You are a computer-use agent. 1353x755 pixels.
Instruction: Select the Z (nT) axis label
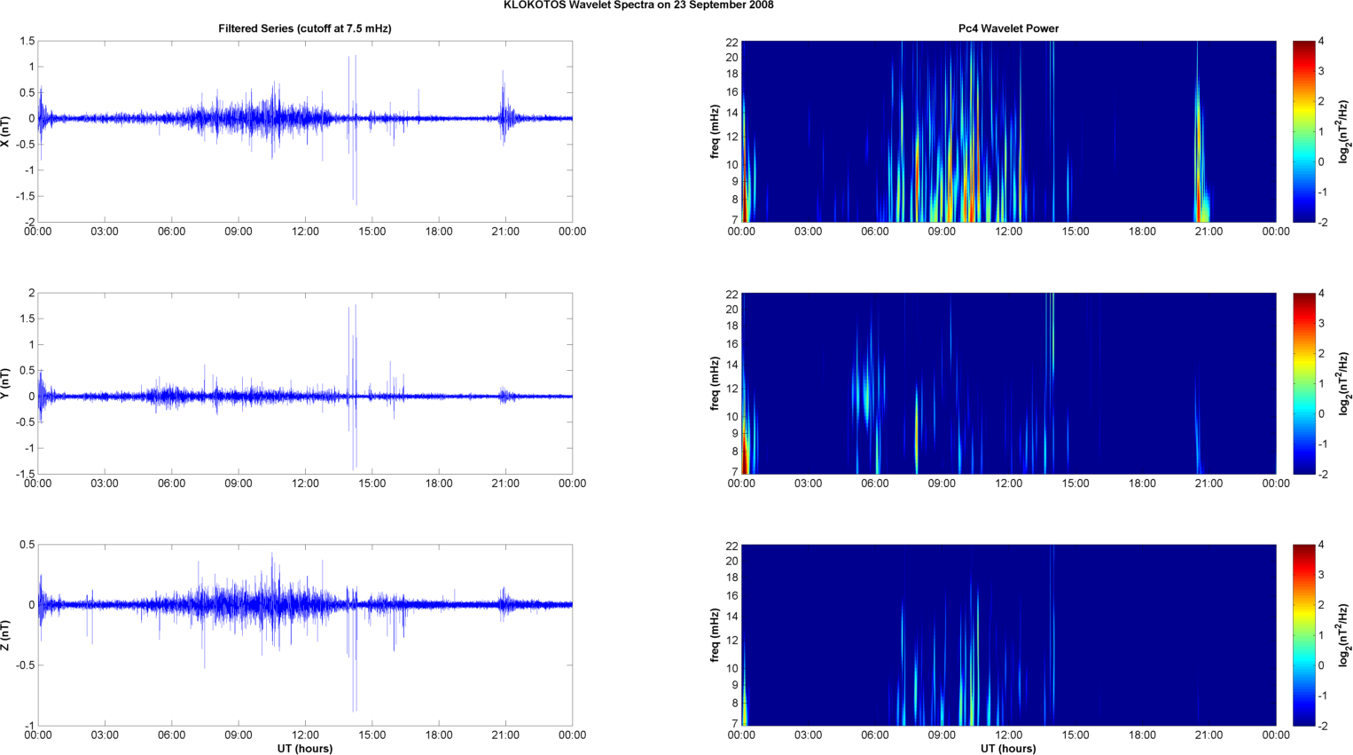[6, 635]
